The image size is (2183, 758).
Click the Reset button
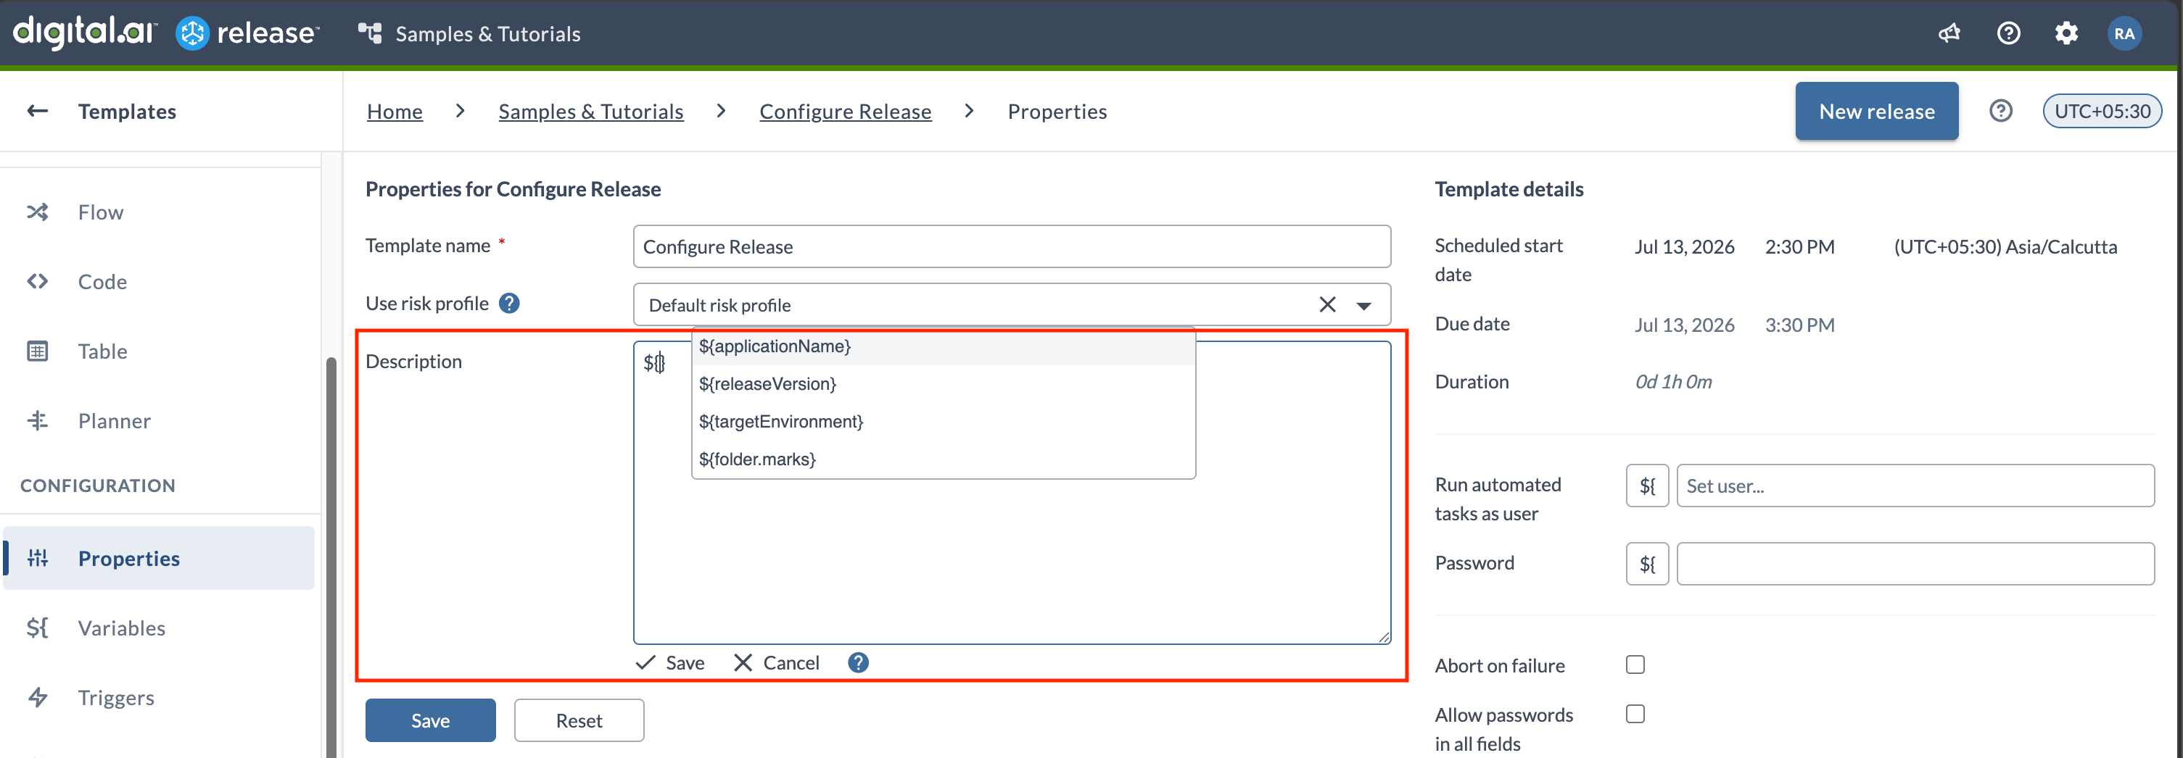[x=579, y=720]
